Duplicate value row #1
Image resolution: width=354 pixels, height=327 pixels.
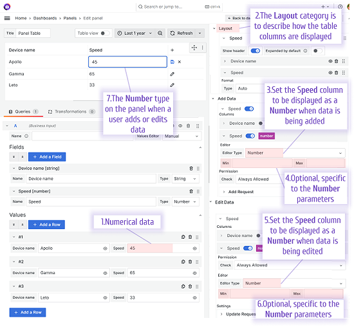(183, 237)
